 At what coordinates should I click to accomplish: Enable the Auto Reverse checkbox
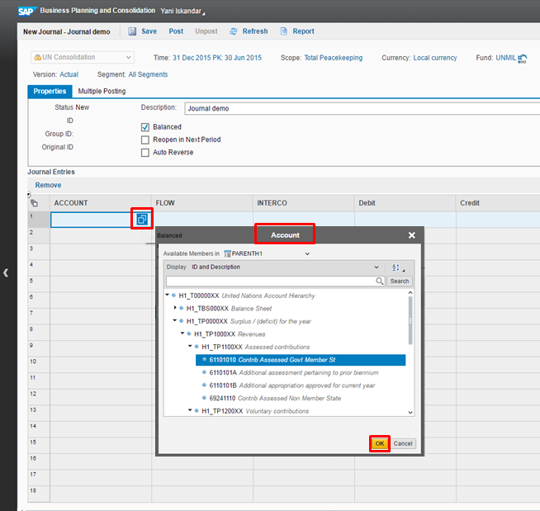coord(145,153)
